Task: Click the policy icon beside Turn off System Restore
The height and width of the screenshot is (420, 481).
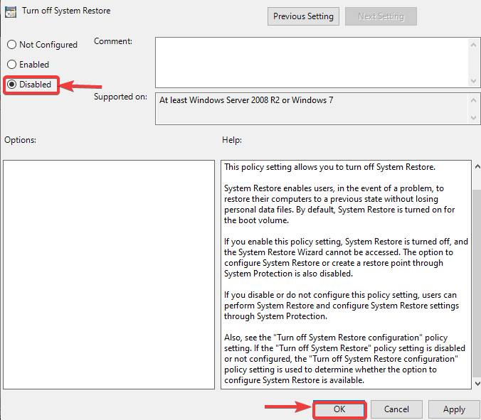Action: coord(11,11)
